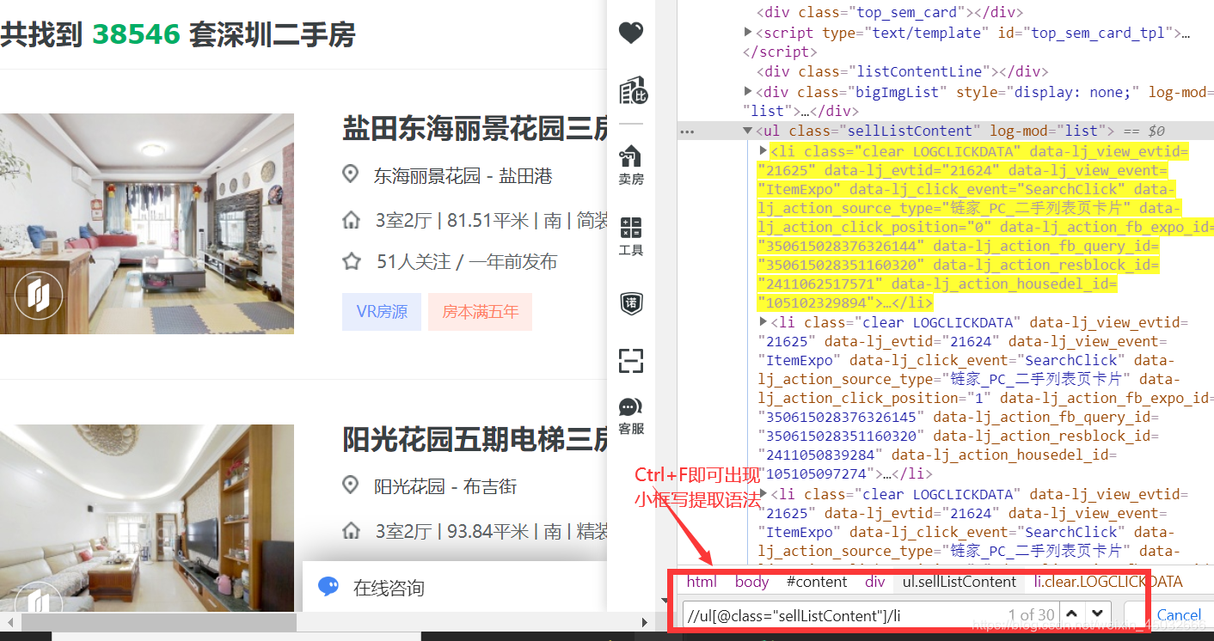Click the three-dots menu beside ul element
Image resolution: width=1214 pixels, height=641 pixels.
pyautogui.click(x=687, y=131)
